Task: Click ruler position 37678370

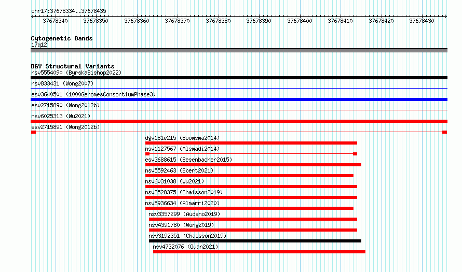Action: click(x=178, y=21)
